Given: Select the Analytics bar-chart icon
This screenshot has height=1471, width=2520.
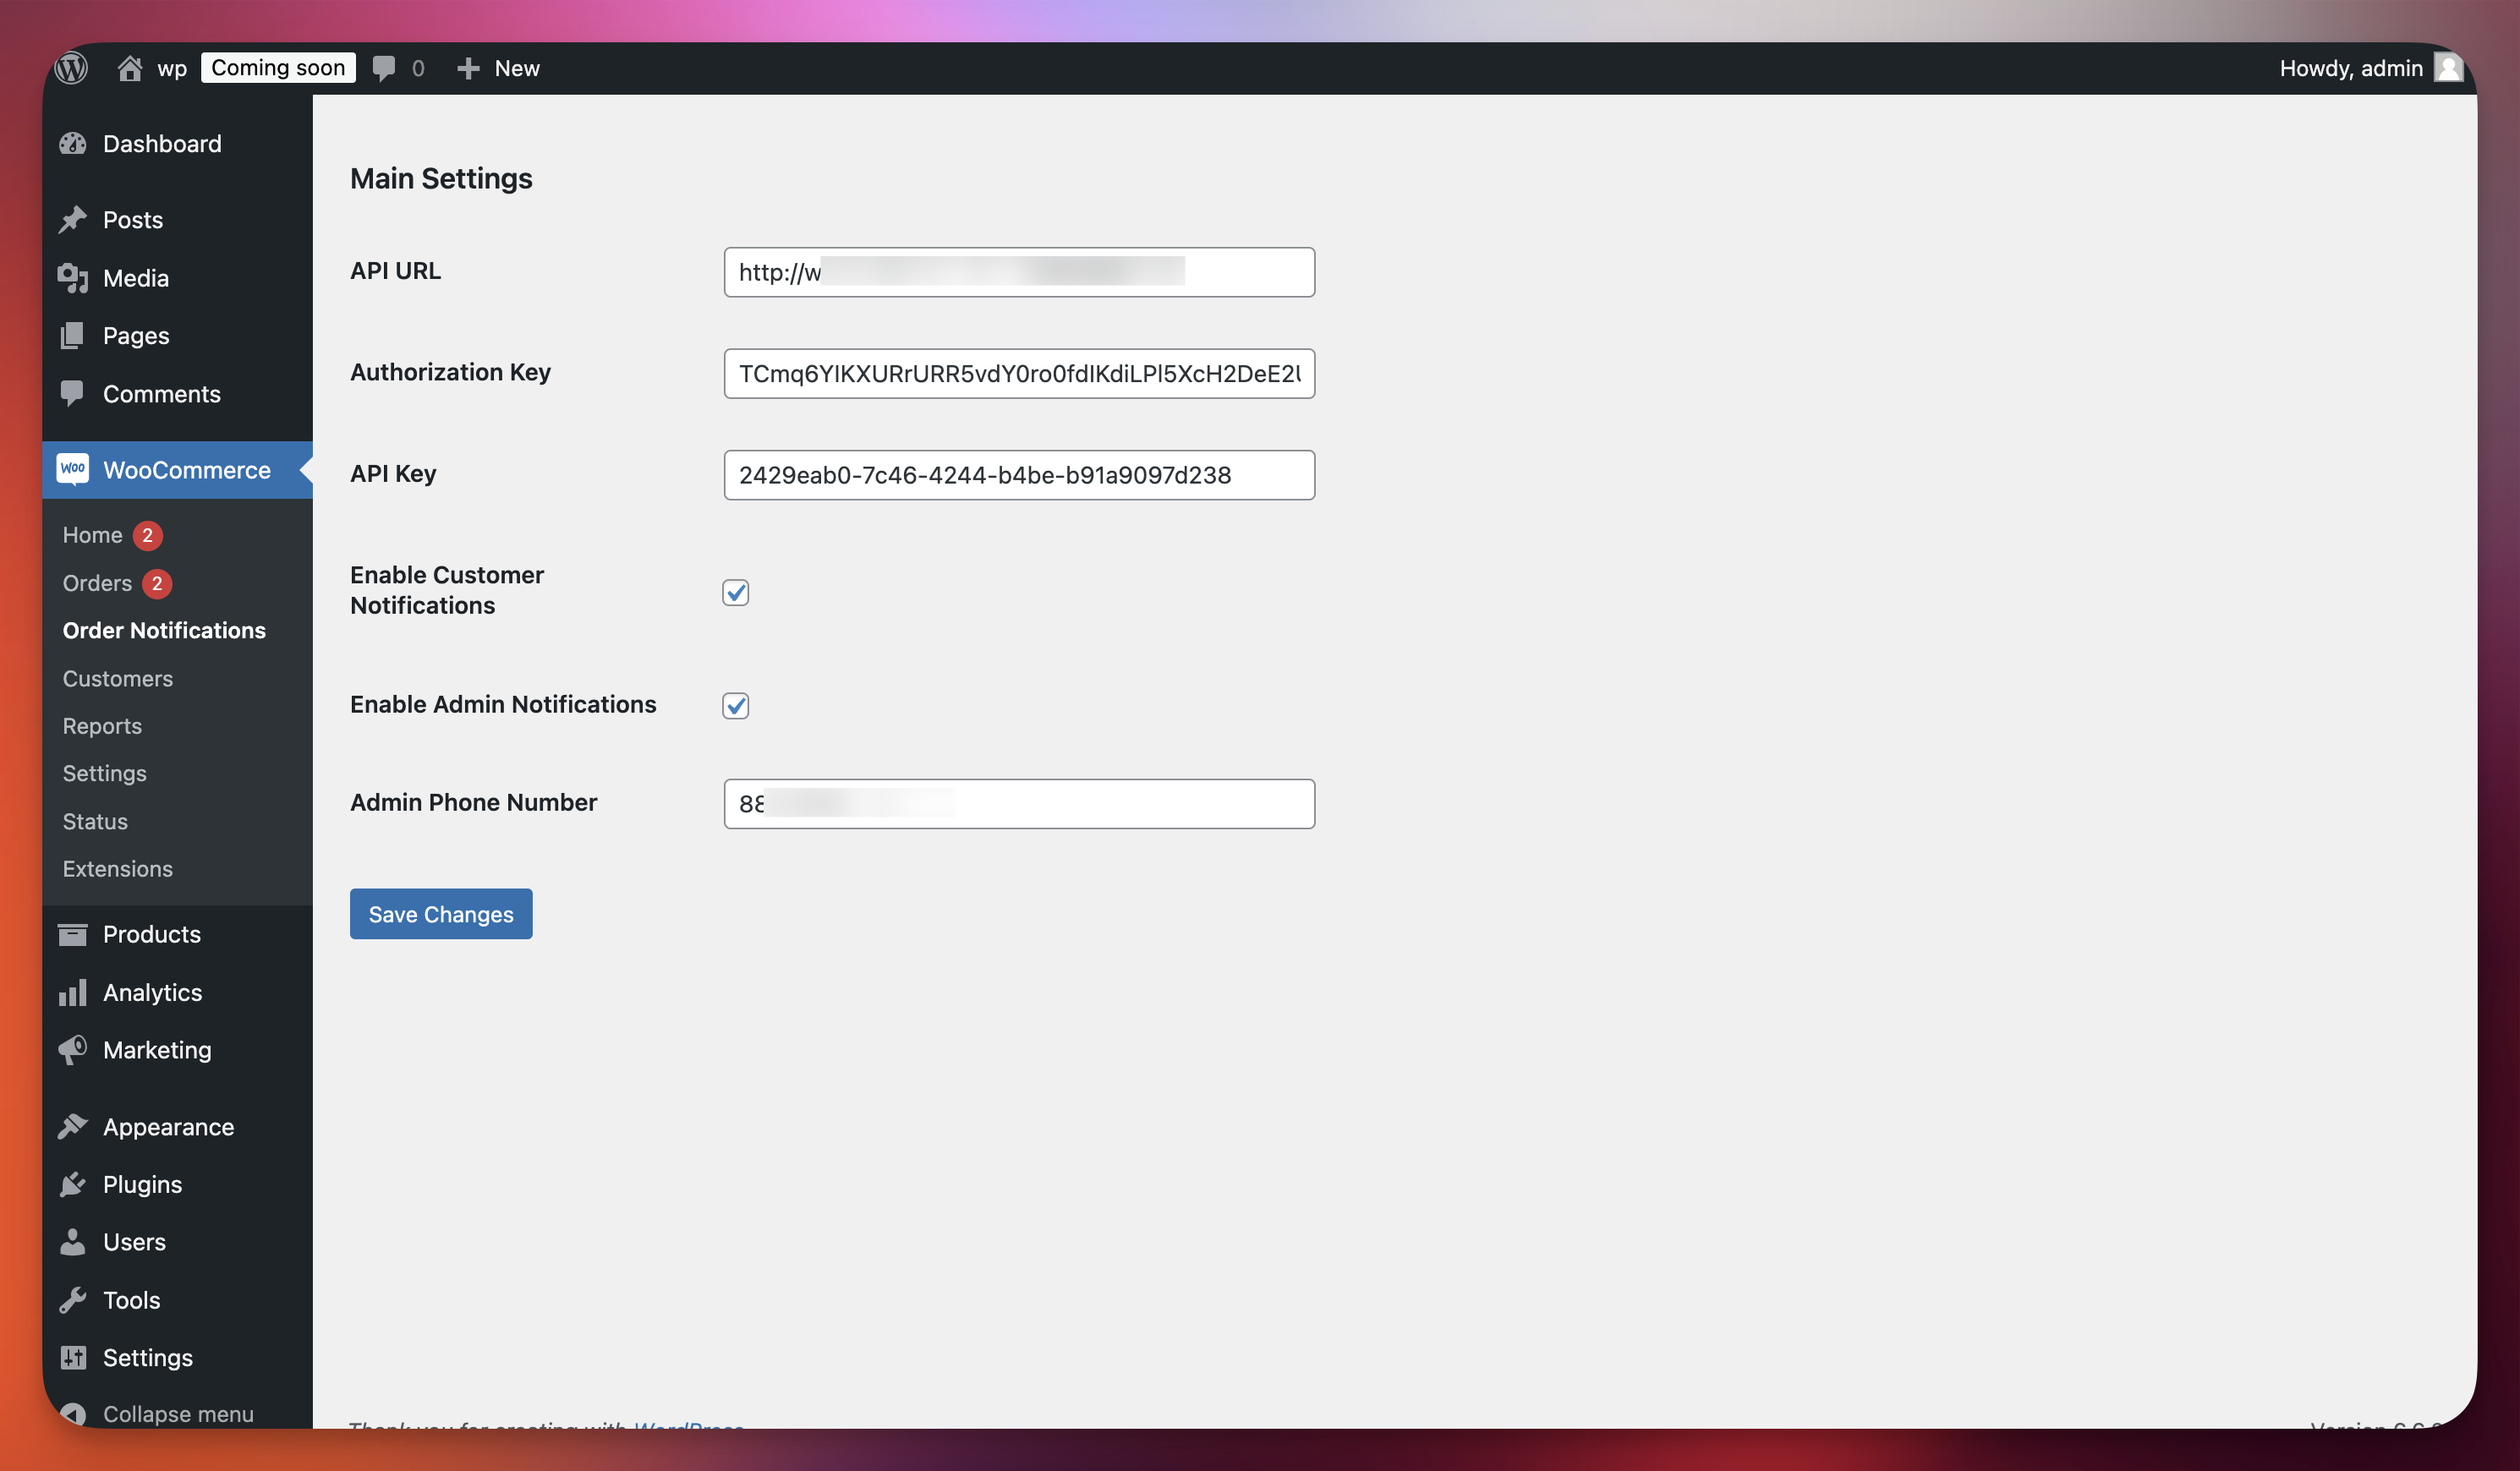Looking at the screenshot, I should click(x=73, y=992).
